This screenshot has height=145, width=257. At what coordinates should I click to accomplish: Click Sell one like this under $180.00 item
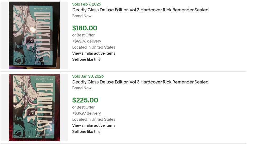86,59
